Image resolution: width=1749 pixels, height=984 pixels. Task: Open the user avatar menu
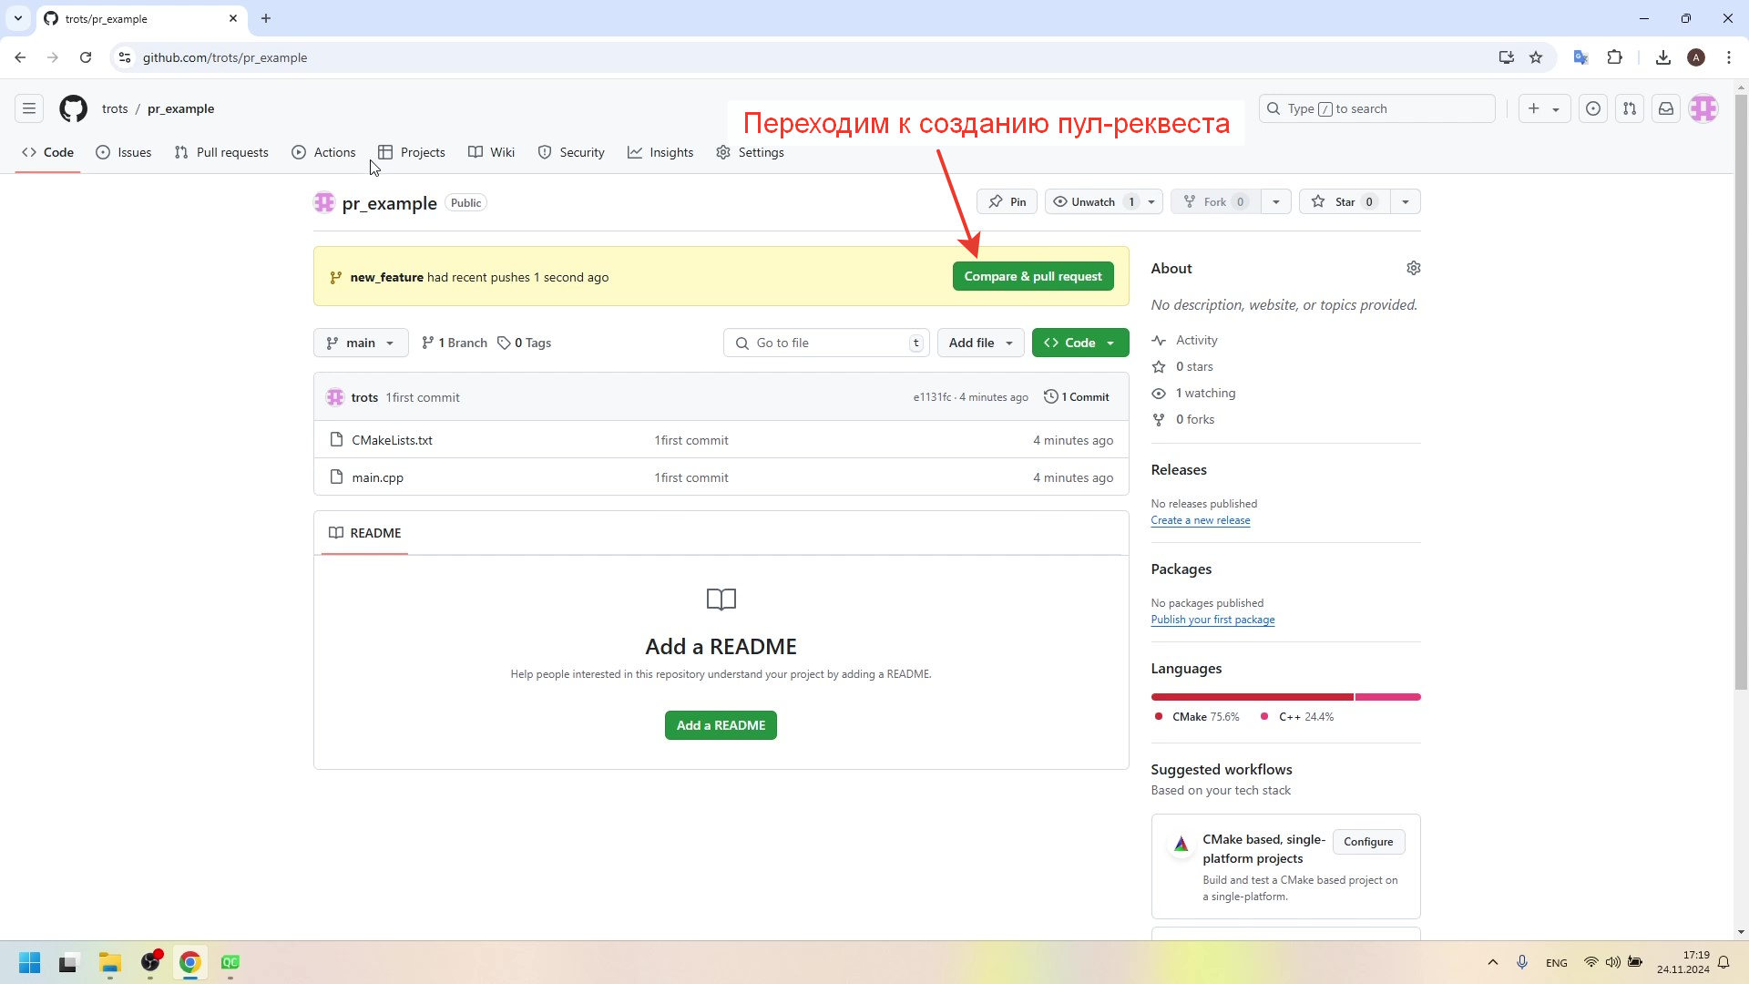click(1703, 108)
